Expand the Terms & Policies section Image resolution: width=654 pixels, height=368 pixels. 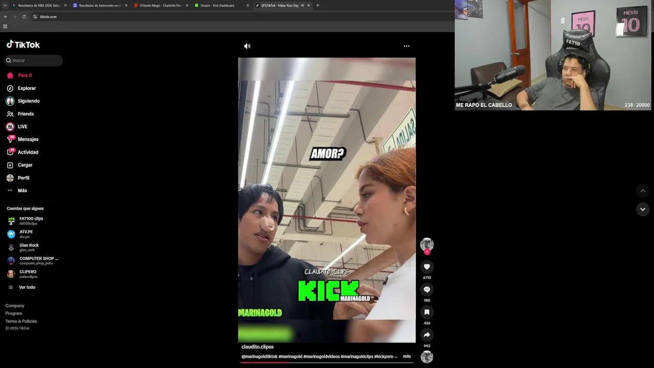point(21,321)
